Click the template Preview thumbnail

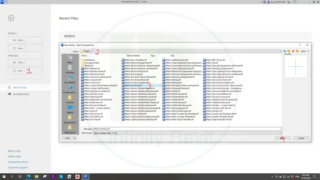tap(296, 66)
